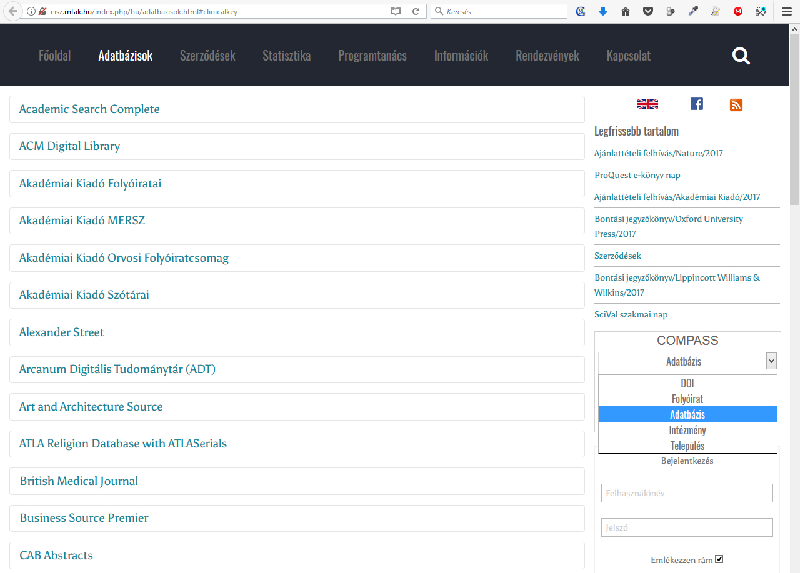The width and height of the screenshot is (800, 573).
Task: Expand the Akadémiai Kiadó Folyóiratai panel
Action: point(297,184)
